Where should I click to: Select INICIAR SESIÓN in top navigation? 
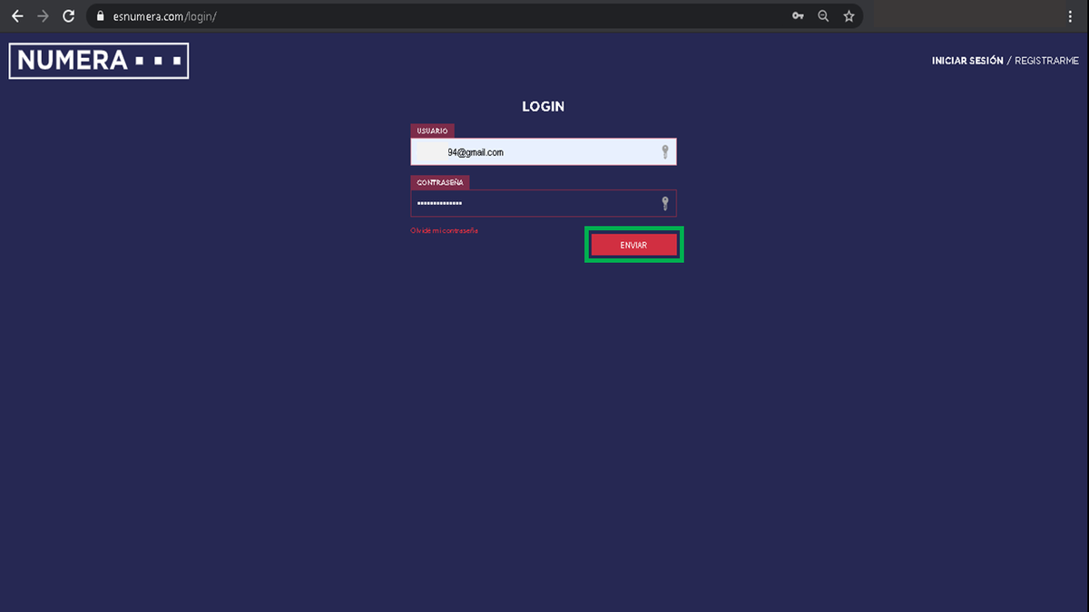point(966,61)
